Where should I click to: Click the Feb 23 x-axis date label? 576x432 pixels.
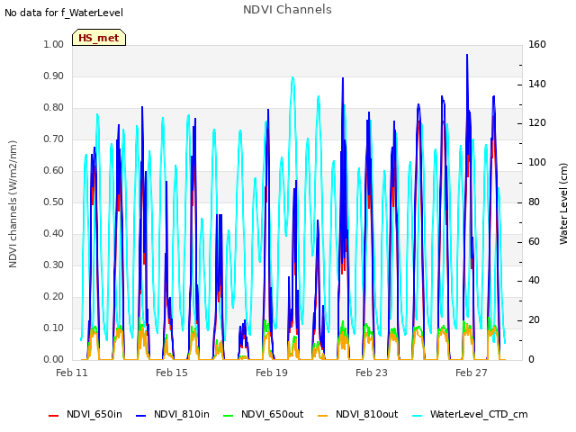point(372,373)
